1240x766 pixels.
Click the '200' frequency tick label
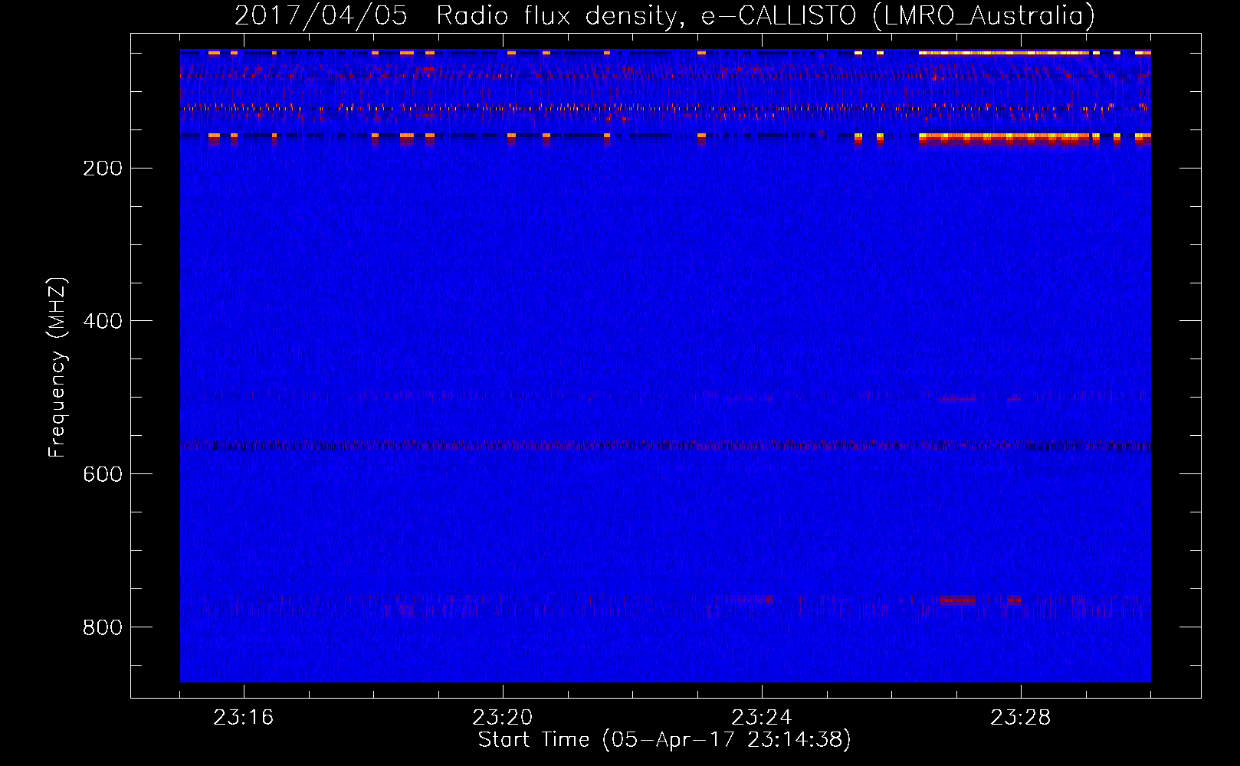click(x=103, y=169)
